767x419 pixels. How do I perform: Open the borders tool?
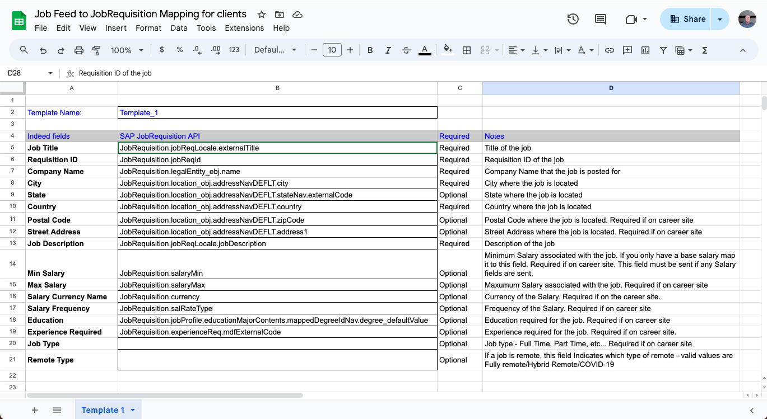click(x=466, y=50)
